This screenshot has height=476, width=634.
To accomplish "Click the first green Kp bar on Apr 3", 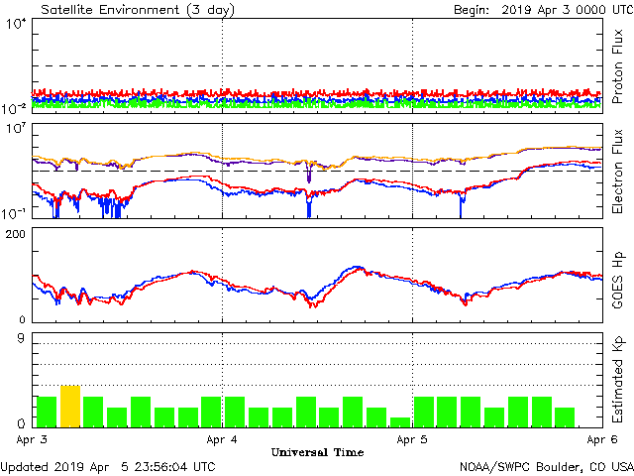I will pos(47,413).
